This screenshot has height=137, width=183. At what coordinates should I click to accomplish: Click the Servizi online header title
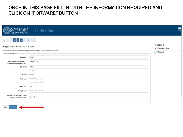44,30
